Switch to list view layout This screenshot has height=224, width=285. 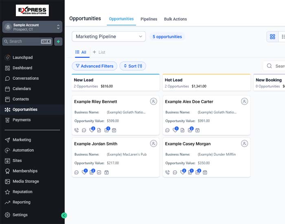283,37
